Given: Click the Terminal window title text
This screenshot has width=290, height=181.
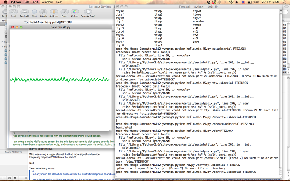Looking at the screenshot, I should [198, 7].
